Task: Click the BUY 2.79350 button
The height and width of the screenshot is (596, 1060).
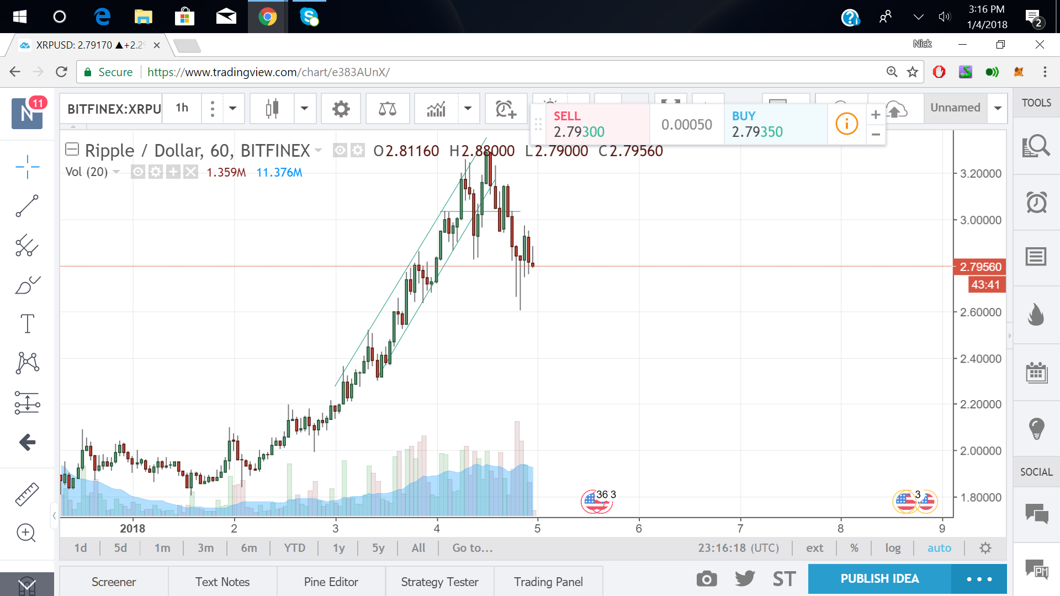Action: point(775,124)
